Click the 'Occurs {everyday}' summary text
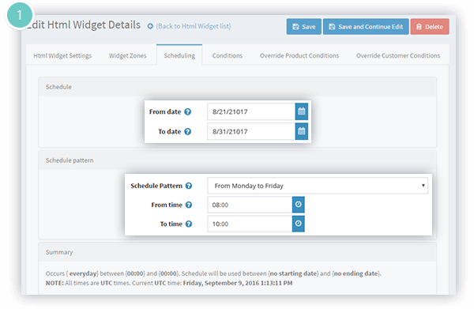Image resolution: width=474 pixels, height=309 pixels. coord(213,273)
